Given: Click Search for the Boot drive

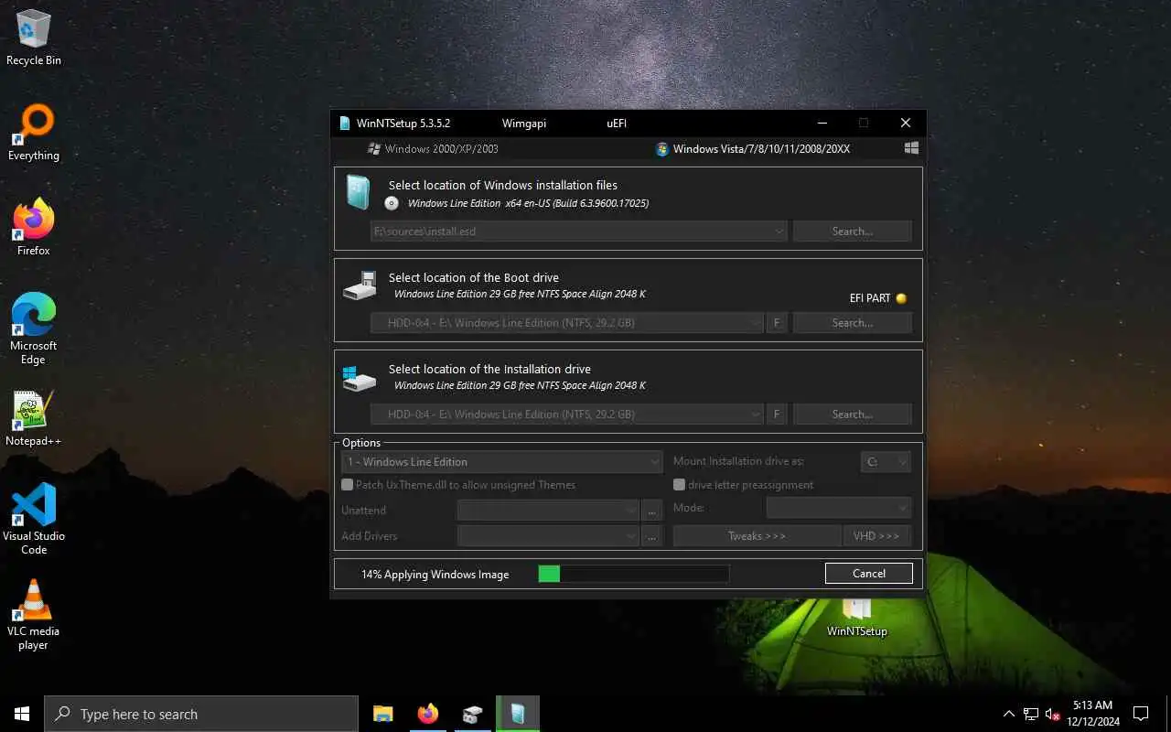Looking at the screenshot, I should (853, 323).
